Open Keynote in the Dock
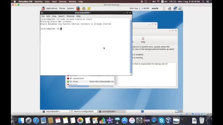 [117, 120]
